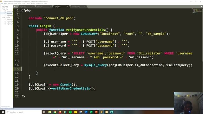This screenshot has width=203, height=114.
Task: Launch Internet Explorer from the taskbar
Action: click(65, 112)
